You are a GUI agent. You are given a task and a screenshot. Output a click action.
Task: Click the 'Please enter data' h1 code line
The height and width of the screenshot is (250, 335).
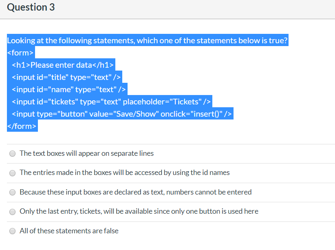(63, 65)
